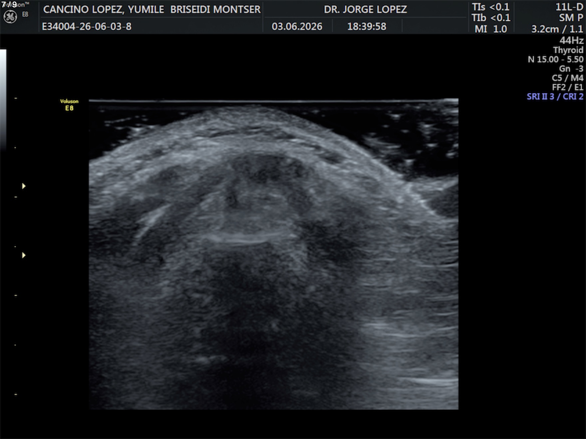Screen dimensions: 586x439
Task: Select the 11L-D probe label
Action: point(569,7)
